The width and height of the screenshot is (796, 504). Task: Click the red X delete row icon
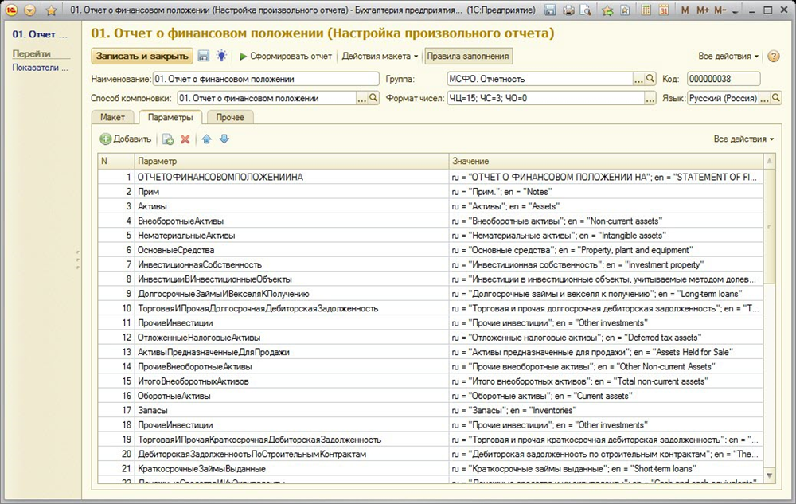pos(185,139)
